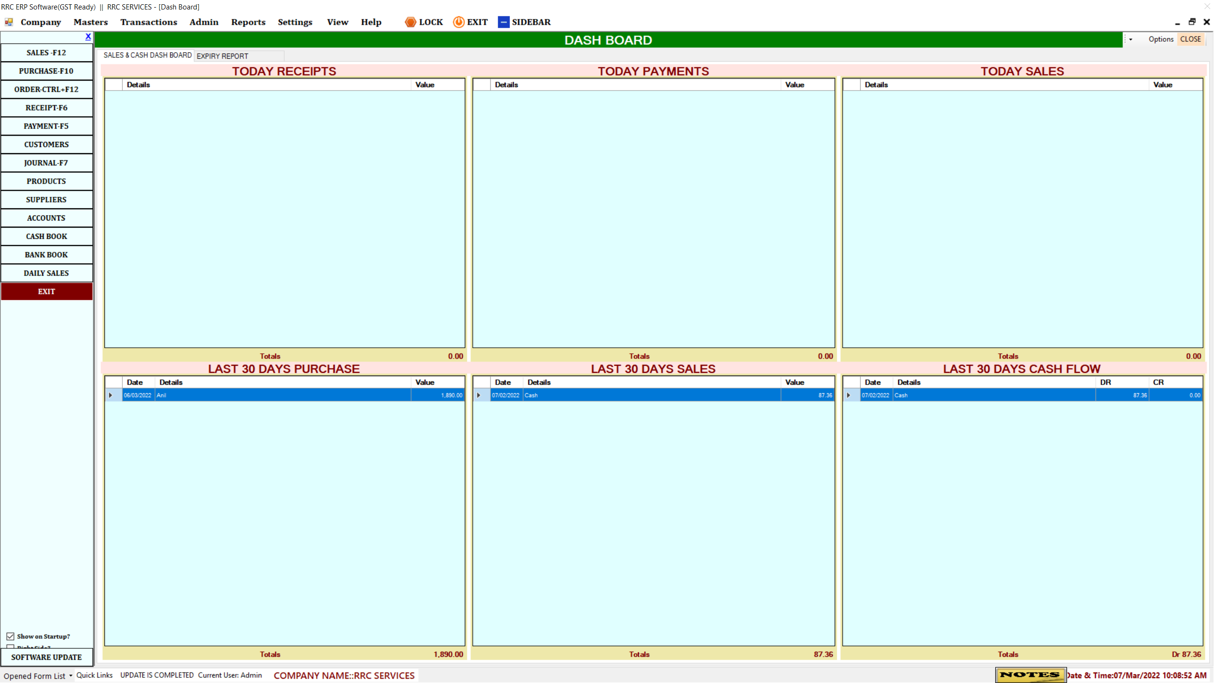Click the red EXIT sidebar button
This screenshot has height=683, width=1214.
(46, 291)
